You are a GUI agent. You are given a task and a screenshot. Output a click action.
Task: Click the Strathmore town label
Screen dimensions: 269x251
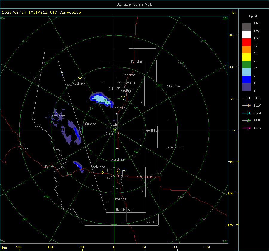click(x=145, y=177)
